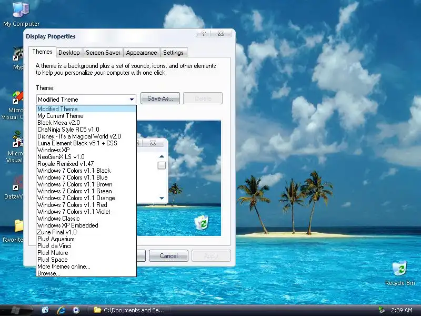Select Disney - It's a Magical World v2.0
This screenshot has width=421, height=316.
click(x=86, y=136)
